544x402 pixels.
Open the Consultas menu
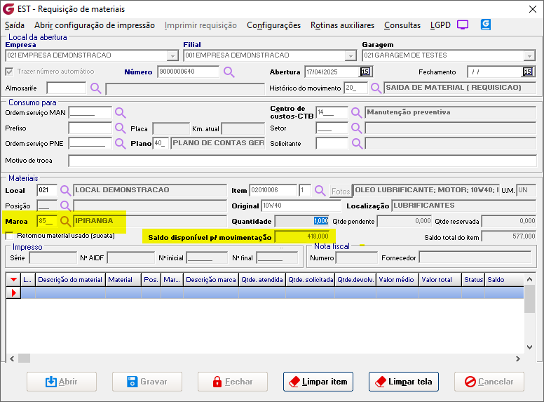tap(402, 25)
